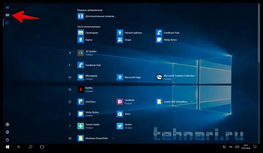The image size is (263, 153).
Task: Open the hamburger navigation menu
Action: click(x=7, y=8)
